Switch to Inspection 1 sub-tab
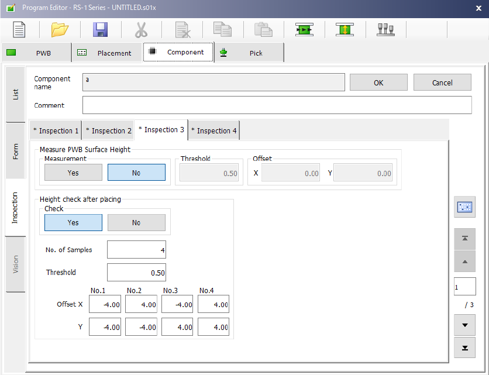Viewport: 489px width, 375px height. tap(56, 130)
